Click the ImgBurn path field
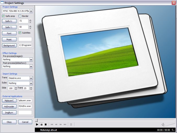 coord(25,112)
